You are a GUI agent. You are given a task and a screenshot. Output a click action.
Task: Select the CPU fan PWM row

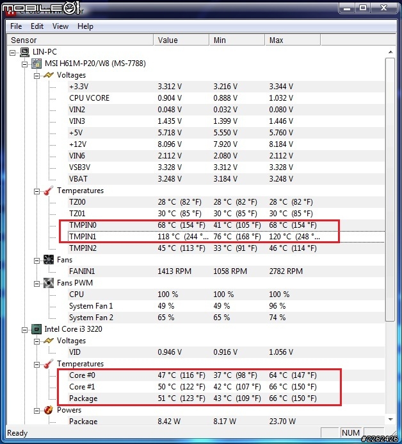coord(226,295)
